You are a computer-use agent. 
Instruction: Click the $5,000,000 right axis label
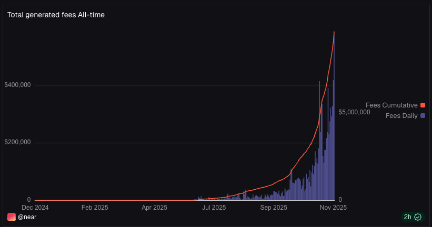coord(354,112)
